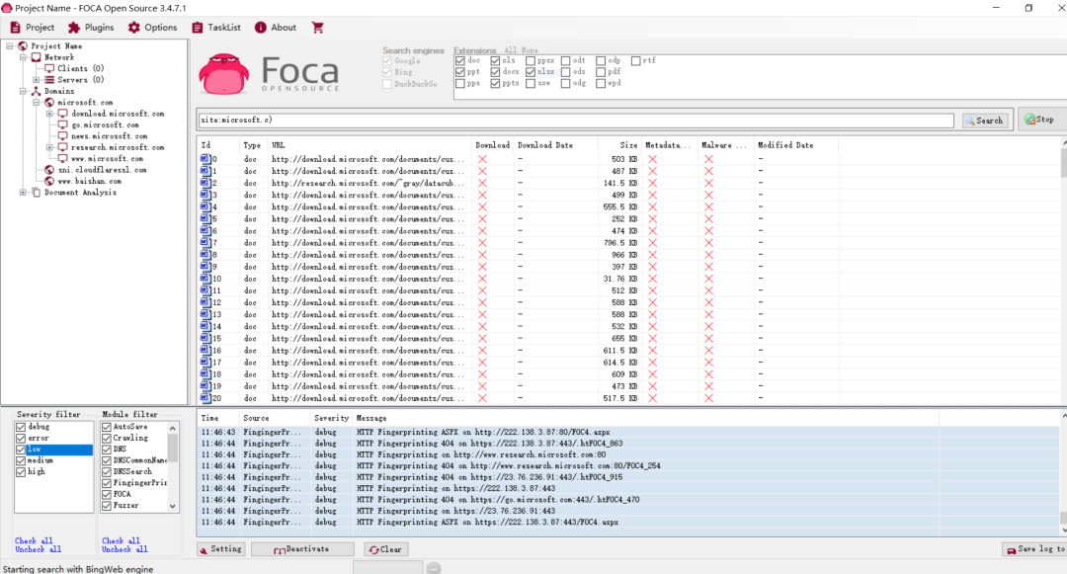Click the site:microsoft.c search input field

click(576, 120)
